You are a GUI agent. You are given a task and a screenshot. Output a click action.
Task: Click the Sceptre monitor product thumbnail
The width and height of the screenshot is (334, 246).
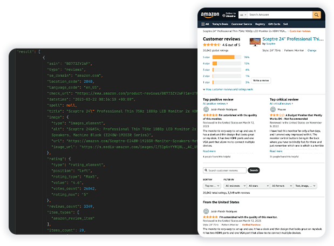255,42
